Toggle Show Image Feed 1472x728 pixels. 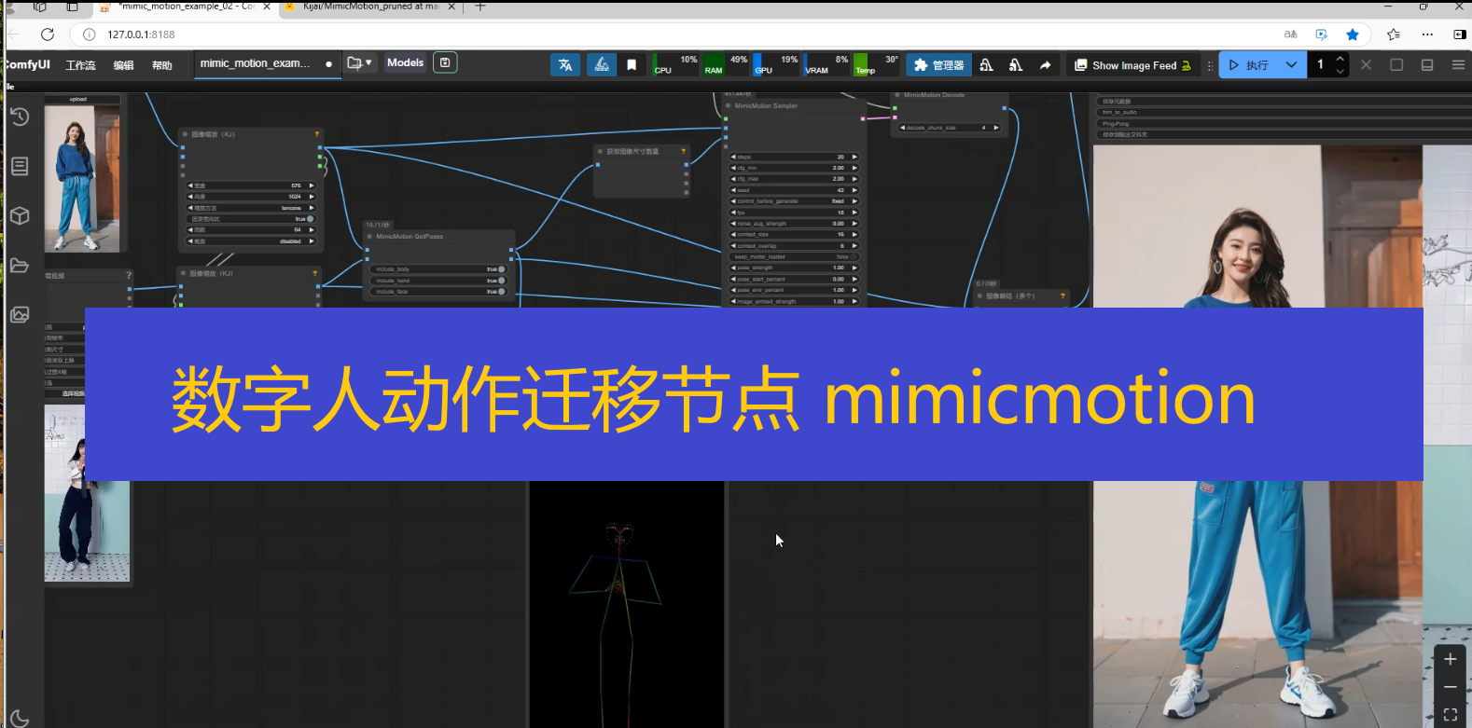[x=1132, y=65]
